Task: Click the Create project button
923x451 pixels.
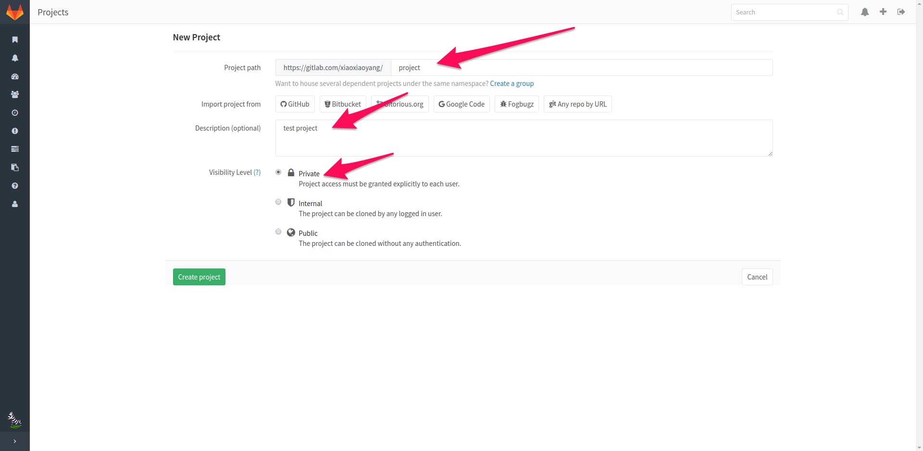Action: (x=199, y=277)
